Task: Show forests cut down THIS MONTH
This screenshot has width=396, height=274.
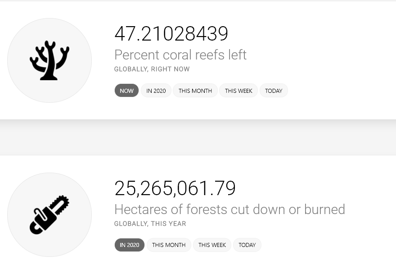Action: click(x=169, y=245)
